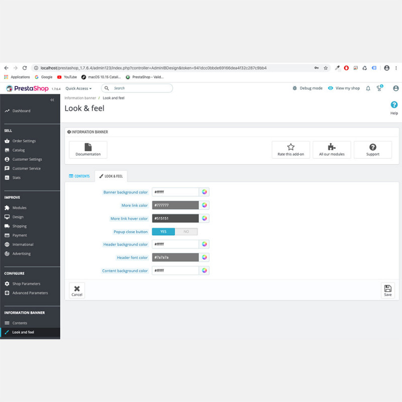This screenshot has width=402, height=402.
Task: Focus the Search field in header
Action: (137, 88)
